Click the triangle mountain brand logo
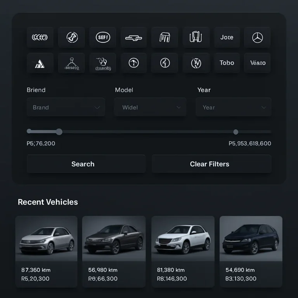Viewport: 298px width, 298px height. coord(40,63)
